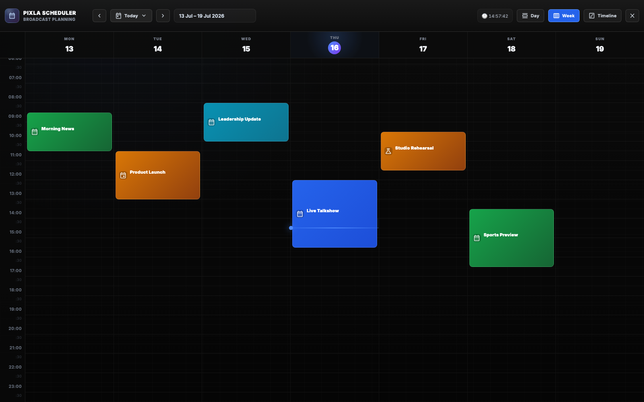Click the 23:00 time label

tap(15, 386)
